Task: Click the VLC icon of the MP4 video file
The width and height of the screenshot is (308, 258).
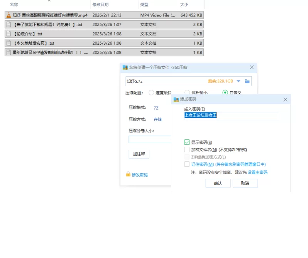Action: (8, 15)
